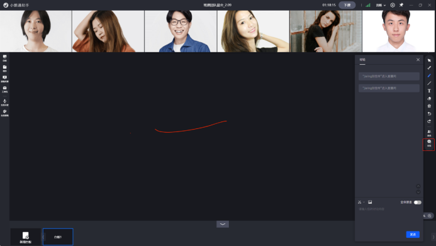Redo the whiteboard stroke
The width and height of the screenshot is (436, 246).
point(429,121)
